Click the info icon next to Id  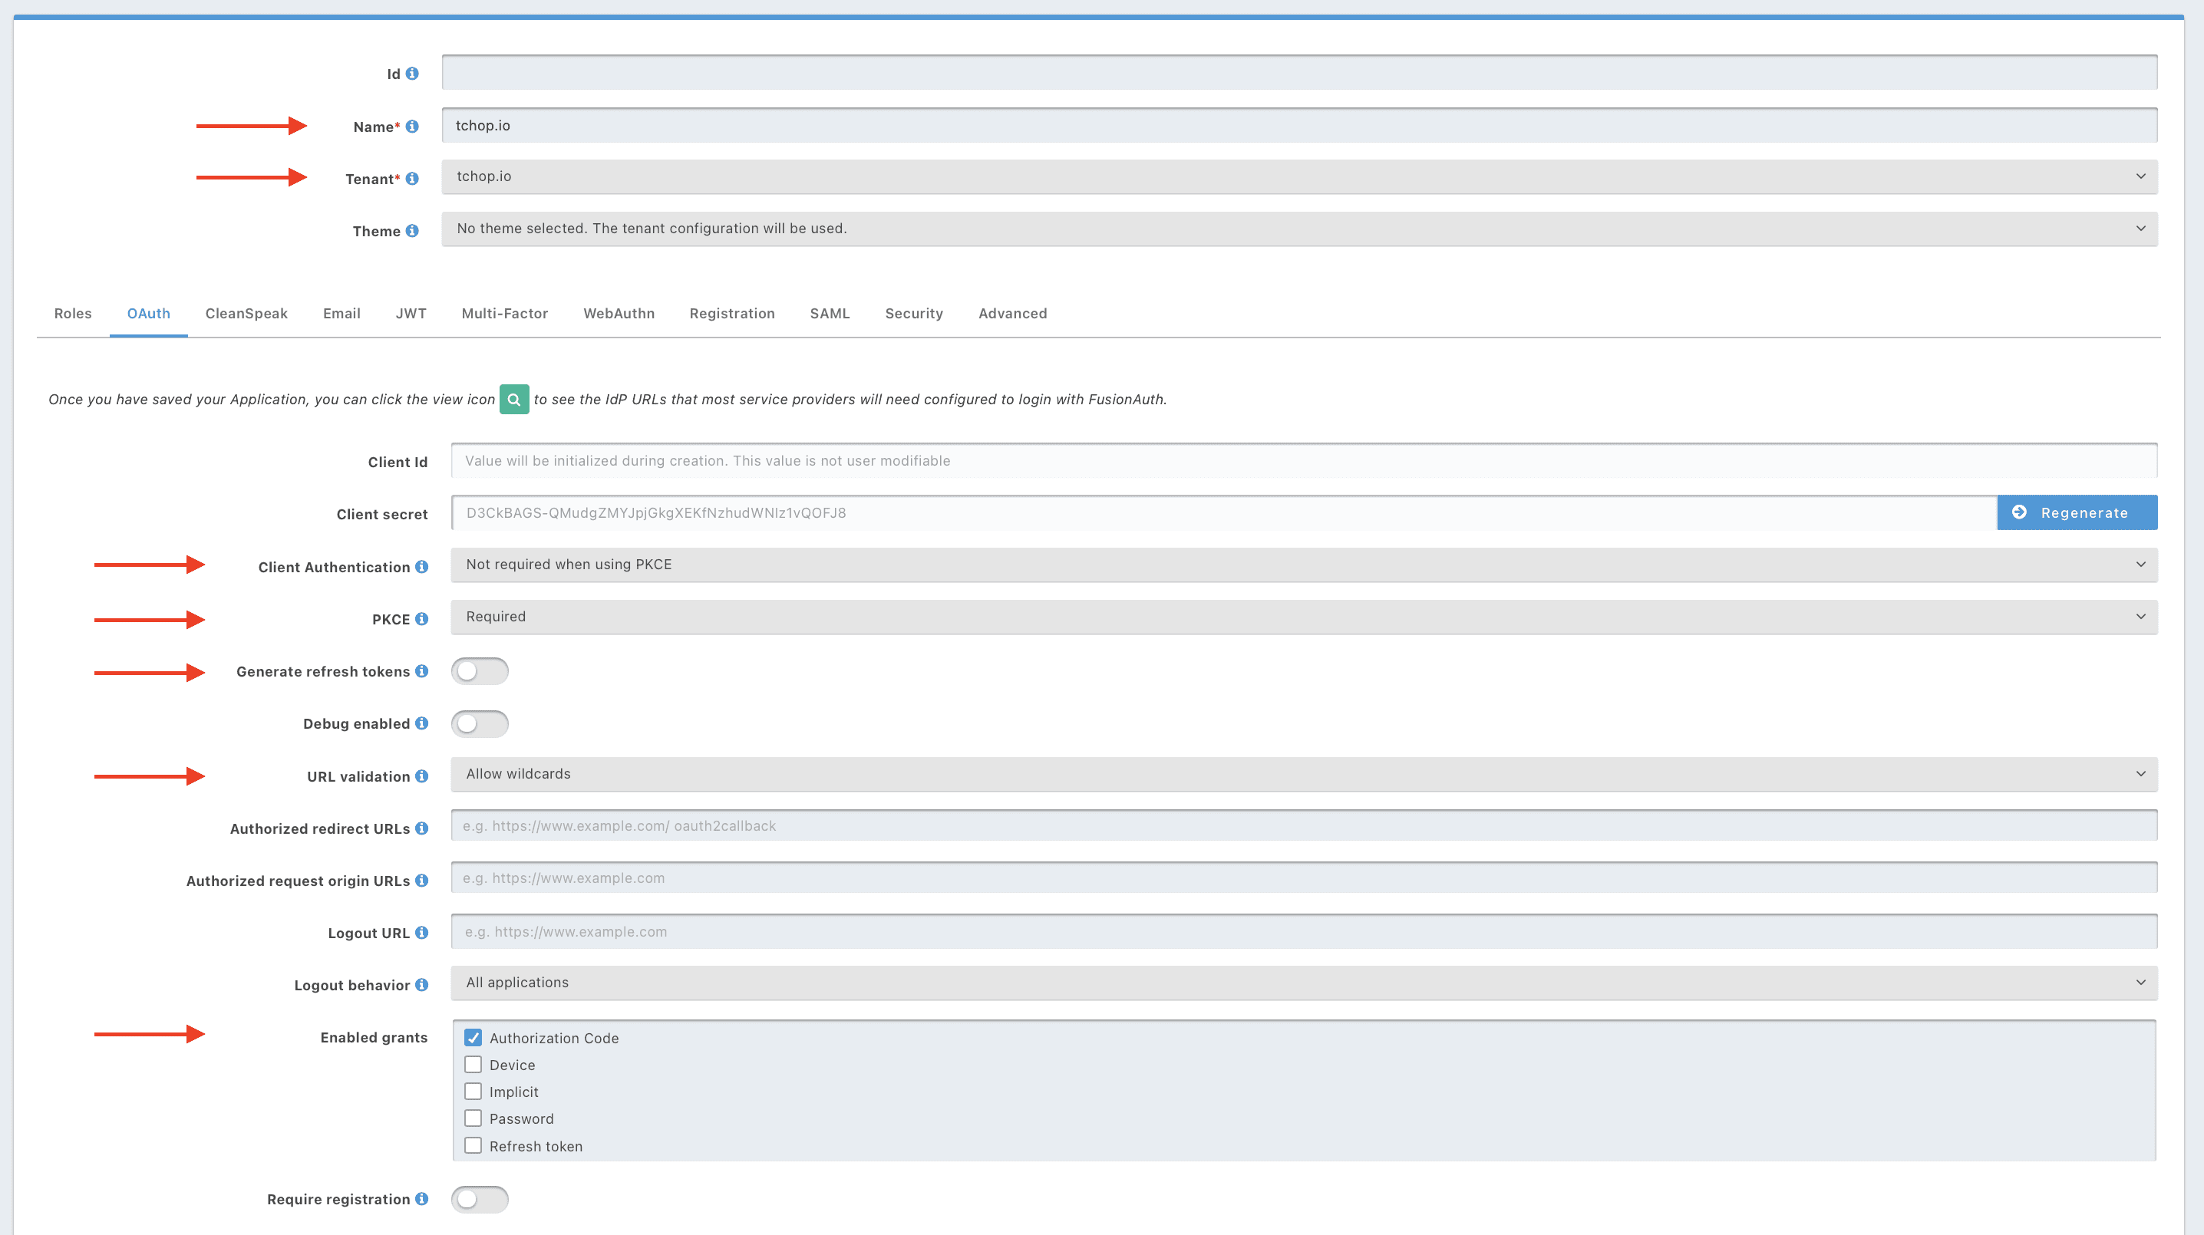click(x=411, y=74)
